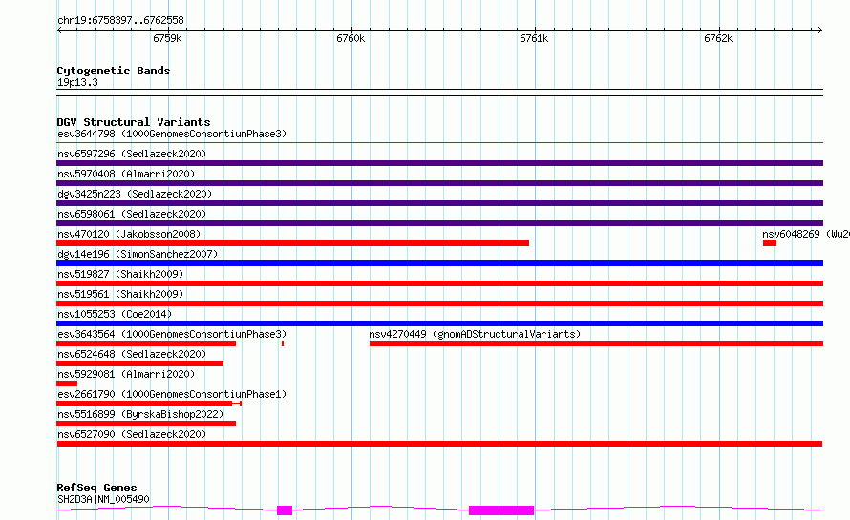
Task: Click the chr19:6758397..6762558 region label
Action: point(120,20)
